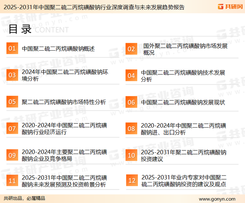Open 中国聚二硫二丙烷磺酸钠发展现状 chapter
Screen dimensions: 245x203
(183, 102)
